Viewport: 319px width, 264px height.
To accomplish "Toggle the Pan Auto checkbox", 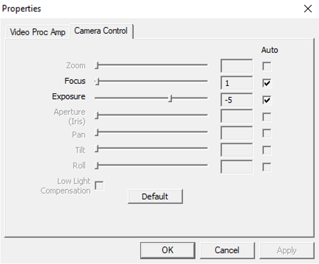I will point(266,133).
